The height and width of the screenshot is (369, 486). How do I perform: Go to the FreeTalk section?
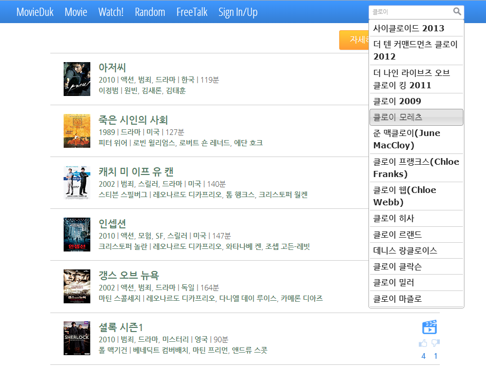(192, 11)
